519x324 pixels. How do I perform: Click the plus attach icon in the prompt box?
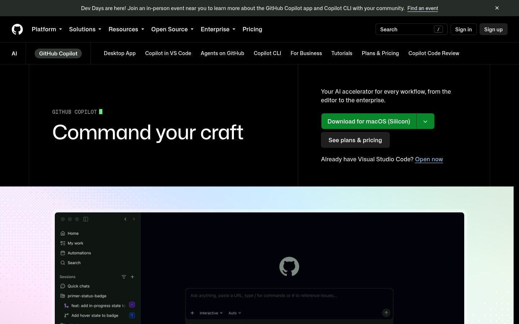click(x=192, y=313)
